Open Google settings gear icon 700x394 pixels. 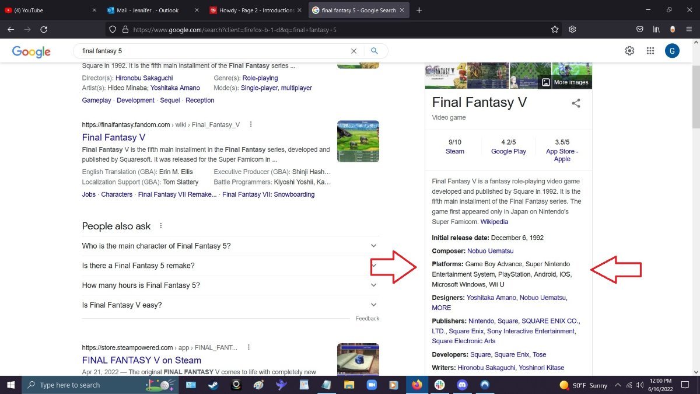point(629,51)
